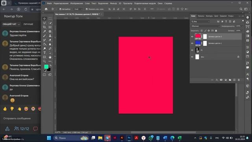Open Windows Start menu
This screenshot has width=252, height=142.
click(49, 138)
